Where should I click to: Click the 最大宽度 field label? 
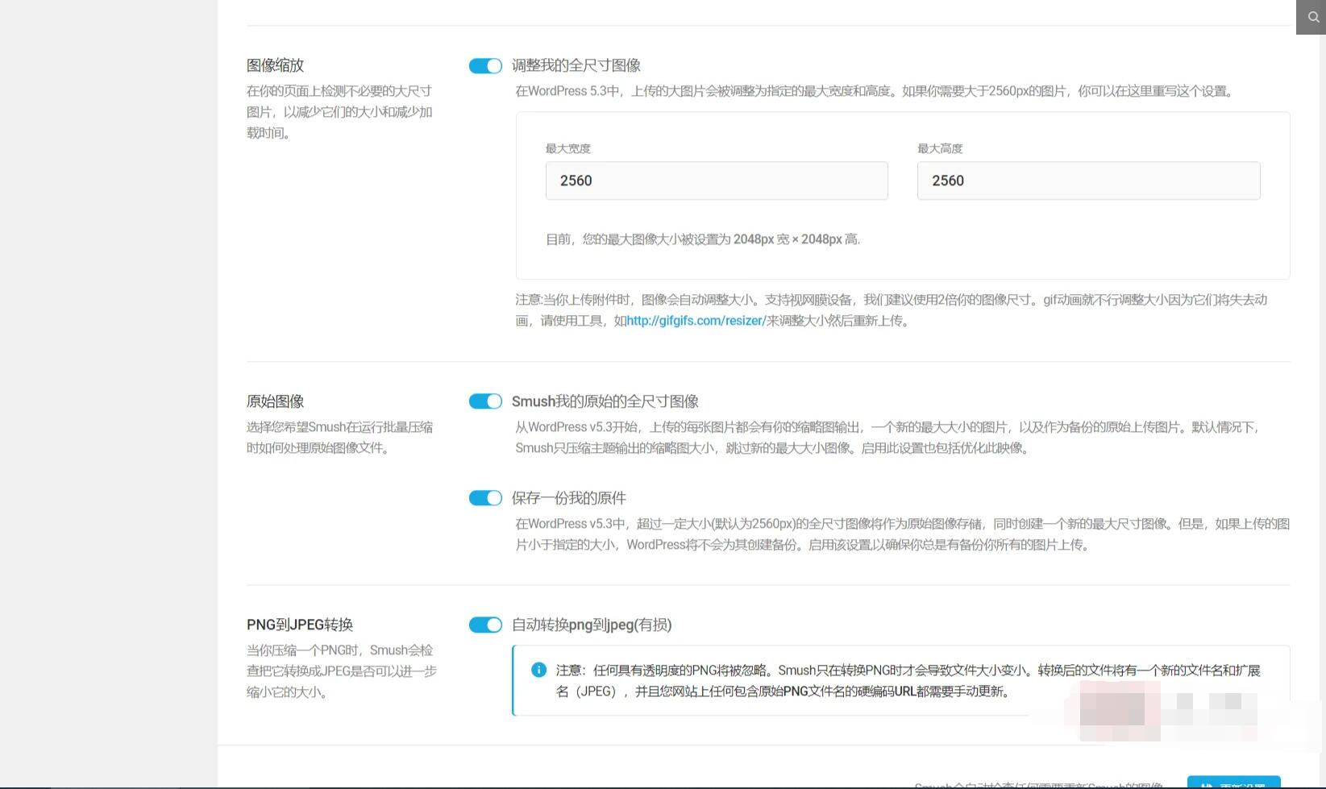568,148
